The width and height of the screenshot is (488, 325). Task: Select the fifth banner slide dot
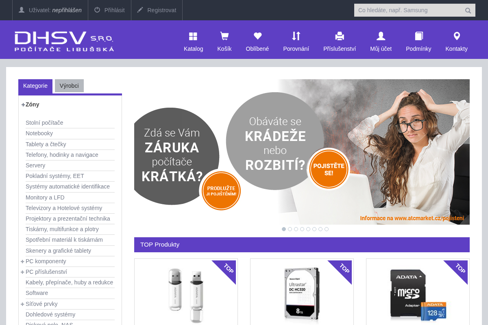click(x=308, y=229)
